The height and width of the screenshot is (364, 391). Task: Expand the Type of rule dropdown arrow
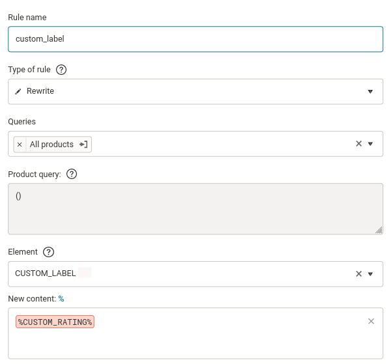[x=370, y=91]
